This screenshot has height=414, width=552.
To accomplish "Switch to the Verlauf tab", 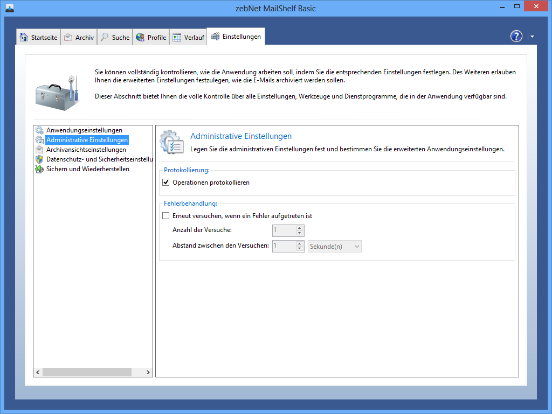I will pos(189,37).
